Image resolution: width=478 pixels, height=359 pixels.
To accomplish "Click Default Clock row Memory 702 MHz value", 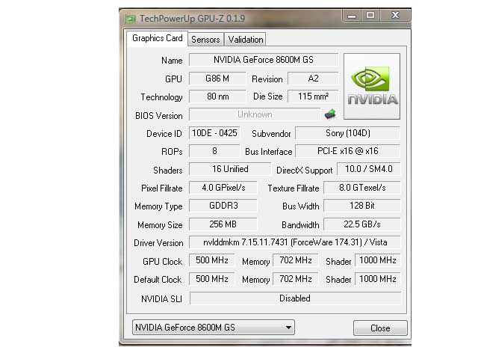I will pos(296,279).
